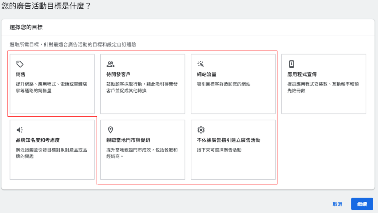Click the phone download icon for 應用程式宣傳
Image resolution: width=378 pixels, height=213 pixels.
click(x=291, y=64)
